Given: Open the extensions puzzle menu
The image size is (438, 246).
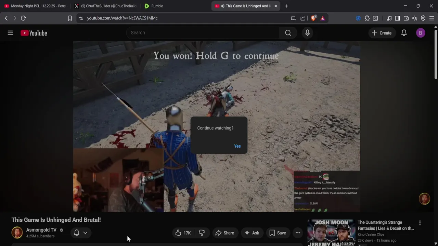Looking at the screenshot, I should click(x=367, y=18).
